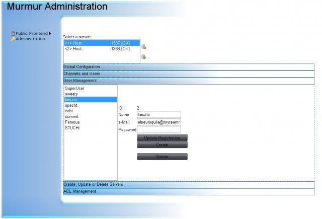Image resolution: width=322 pixels, height=219 pixels.
Task: Expand the Global Configuration section
Action: pyautogui.click(x=189, y=67)
